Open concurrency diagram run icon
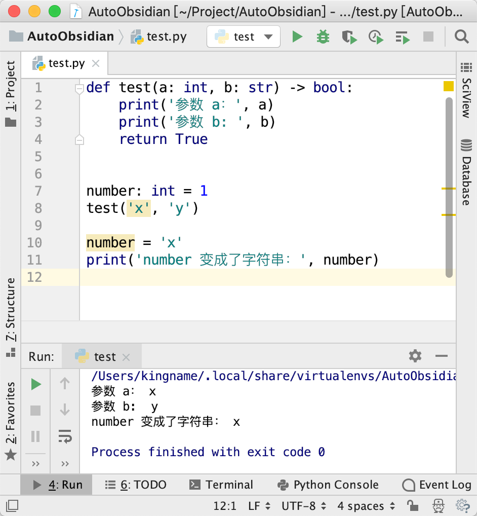This screenshot has height=516, width=477. (x=403, y=37)
